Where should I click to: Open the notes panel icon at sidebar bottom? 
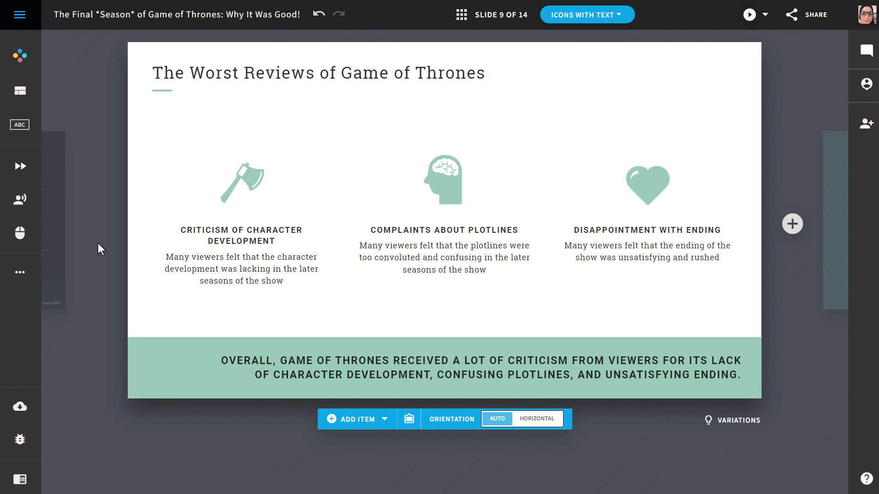(x=20, y=479)
